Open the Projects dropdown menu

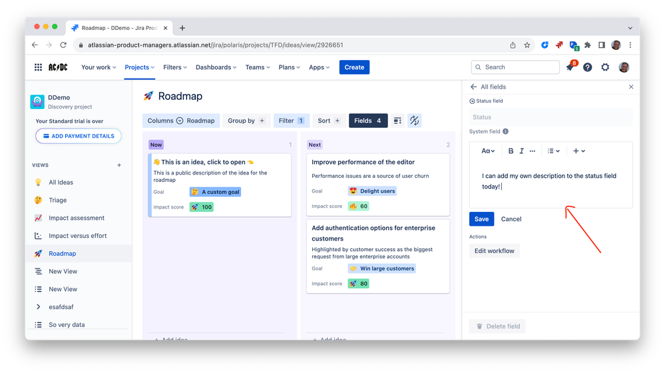coord(140,67)
